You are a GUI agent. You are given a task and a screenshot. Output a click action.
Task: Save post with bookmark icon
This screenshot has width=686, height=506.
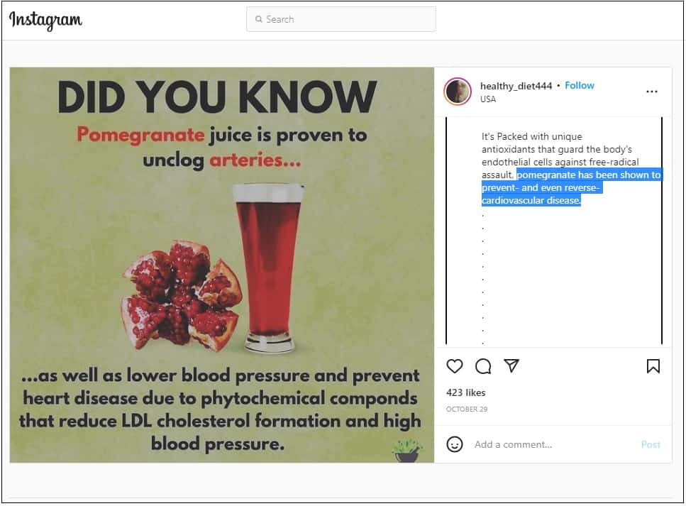(x=653, y=366)
